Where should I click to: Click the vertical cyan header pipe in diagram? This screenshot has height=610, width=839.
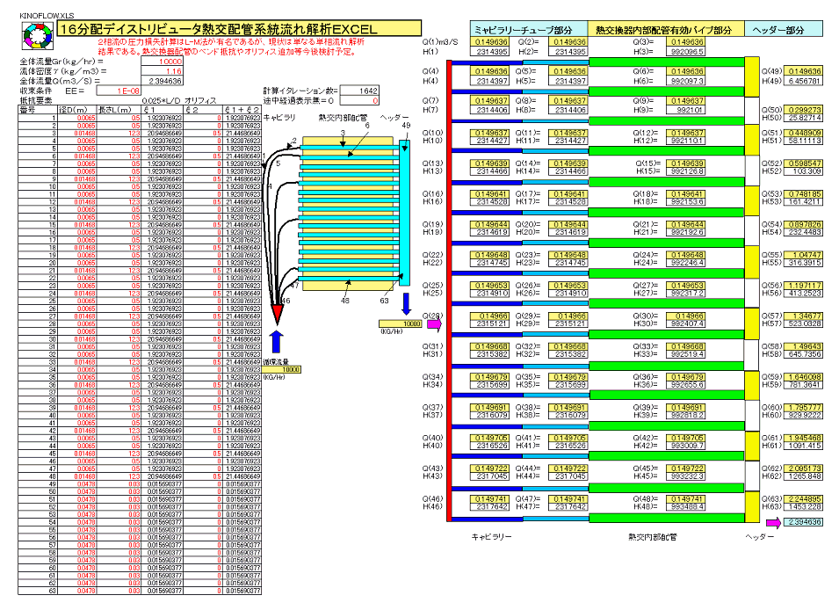pyautogui.click(x=404, y=209)
